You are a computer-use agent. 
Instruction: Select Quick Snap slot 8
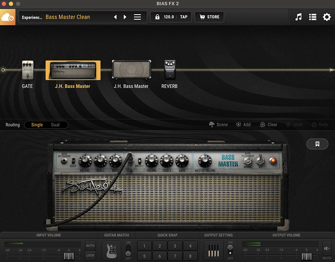point(190,256)
